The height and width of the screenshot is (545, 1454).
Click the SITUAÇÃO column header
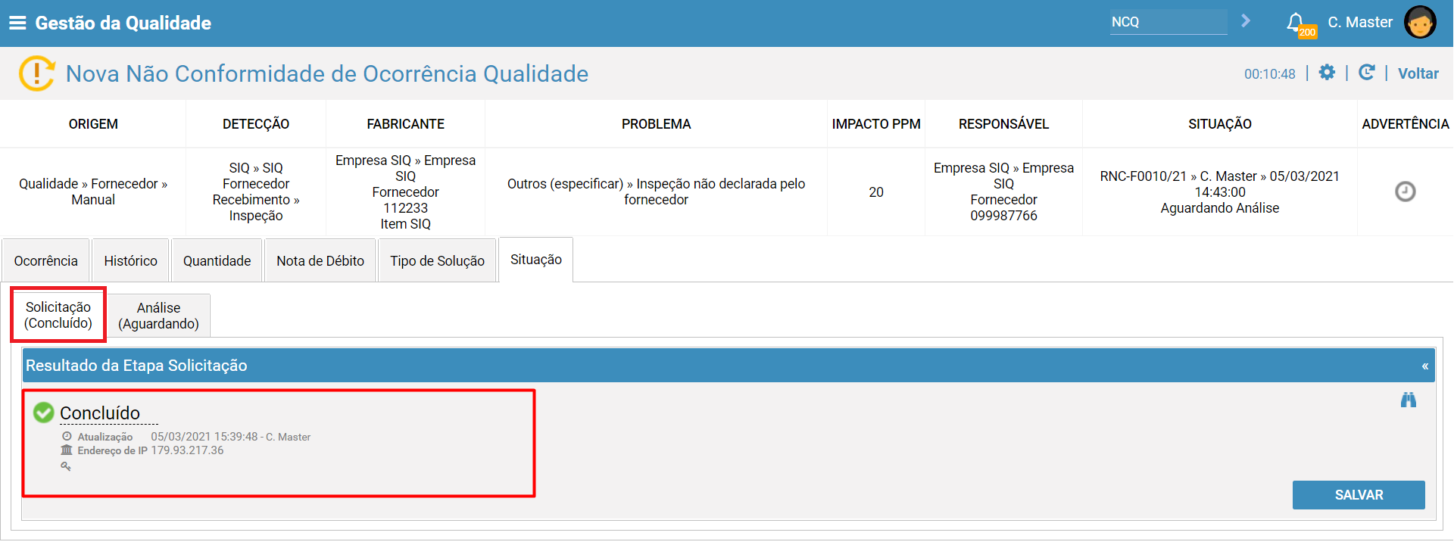(x=1220, y=124)
